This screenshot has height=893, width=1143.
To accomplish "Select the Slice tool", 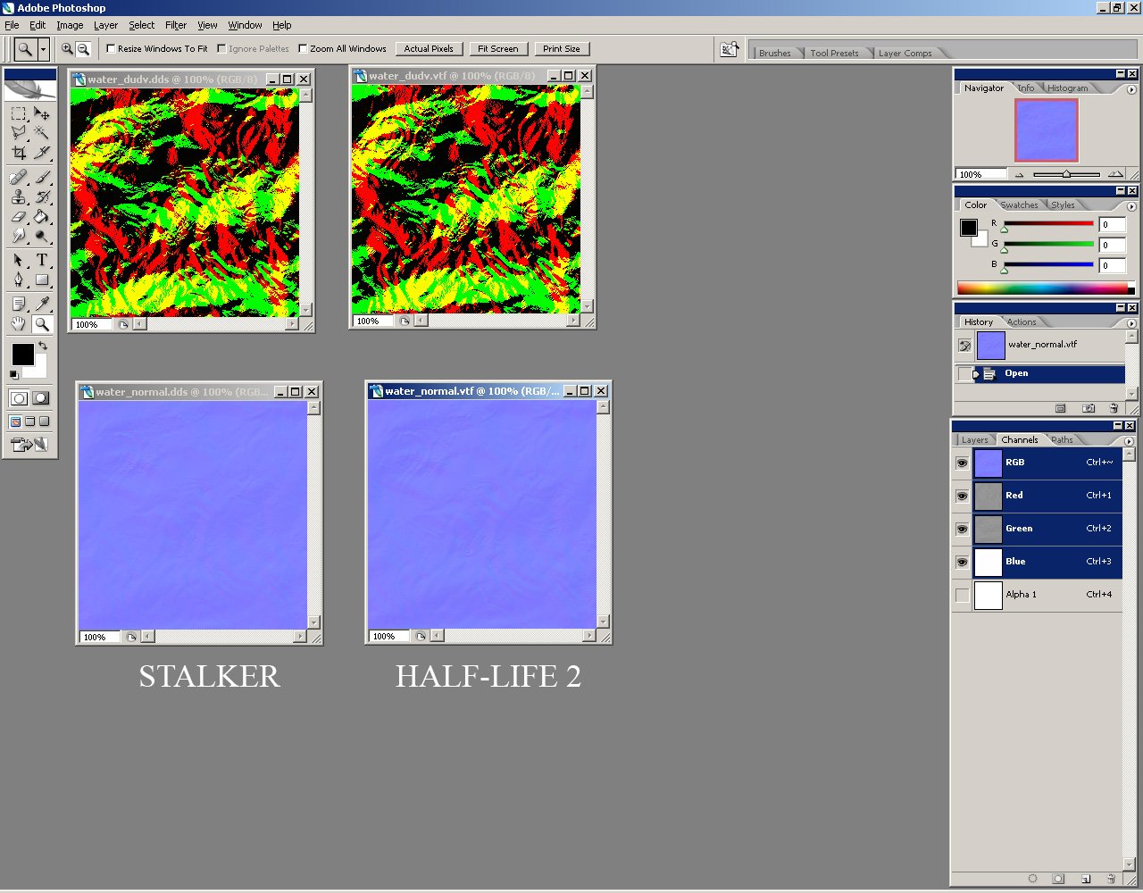I will pos(41,153).
